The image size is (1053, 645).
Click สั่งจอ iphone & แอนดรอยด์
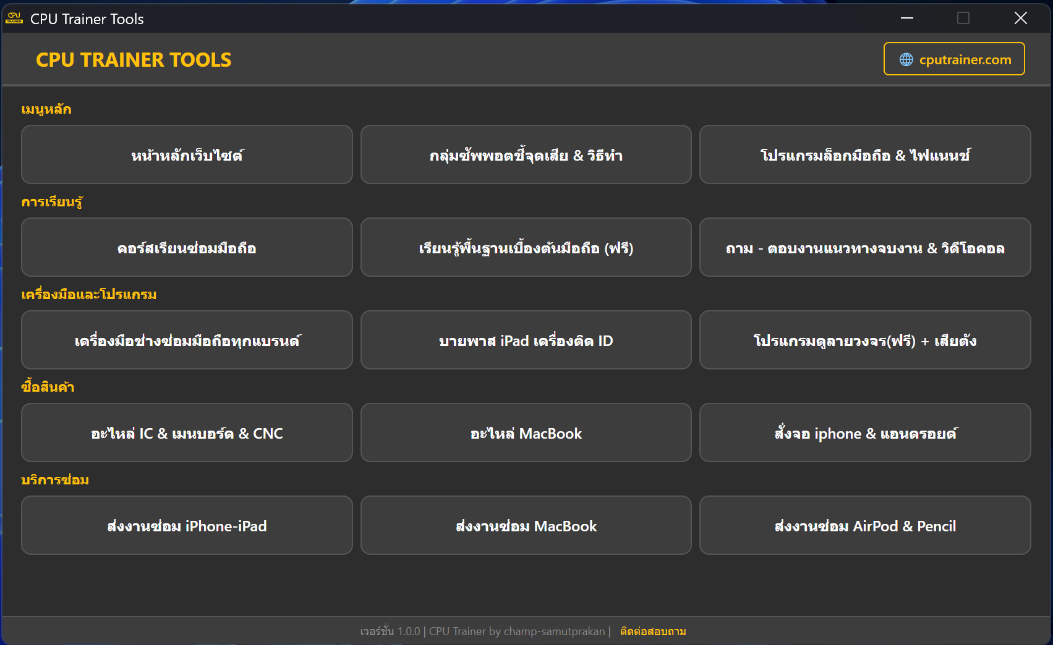865,432
